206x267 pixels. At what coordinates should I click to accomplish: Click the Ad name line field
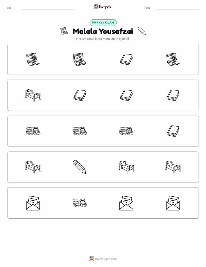[x=47, y=8]
